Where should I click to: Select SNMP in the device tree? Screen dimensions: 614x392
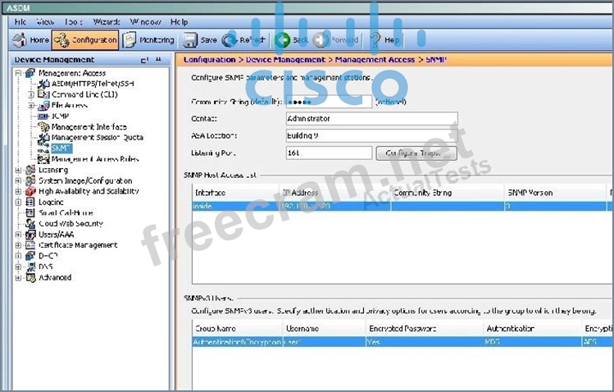coord(61,148)
